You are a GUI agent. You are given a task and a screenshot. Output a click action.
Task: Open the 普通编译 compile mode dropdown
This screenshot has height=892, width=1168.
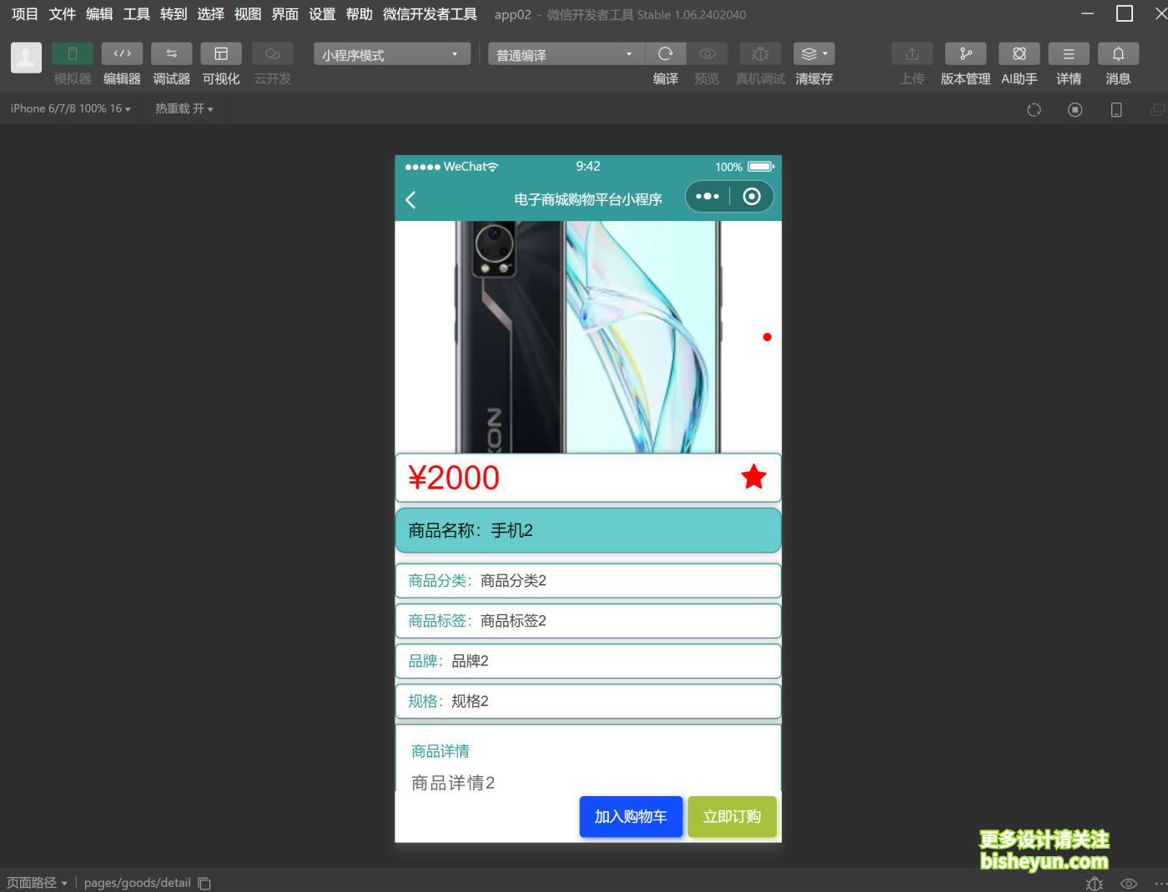click(566, 53)
